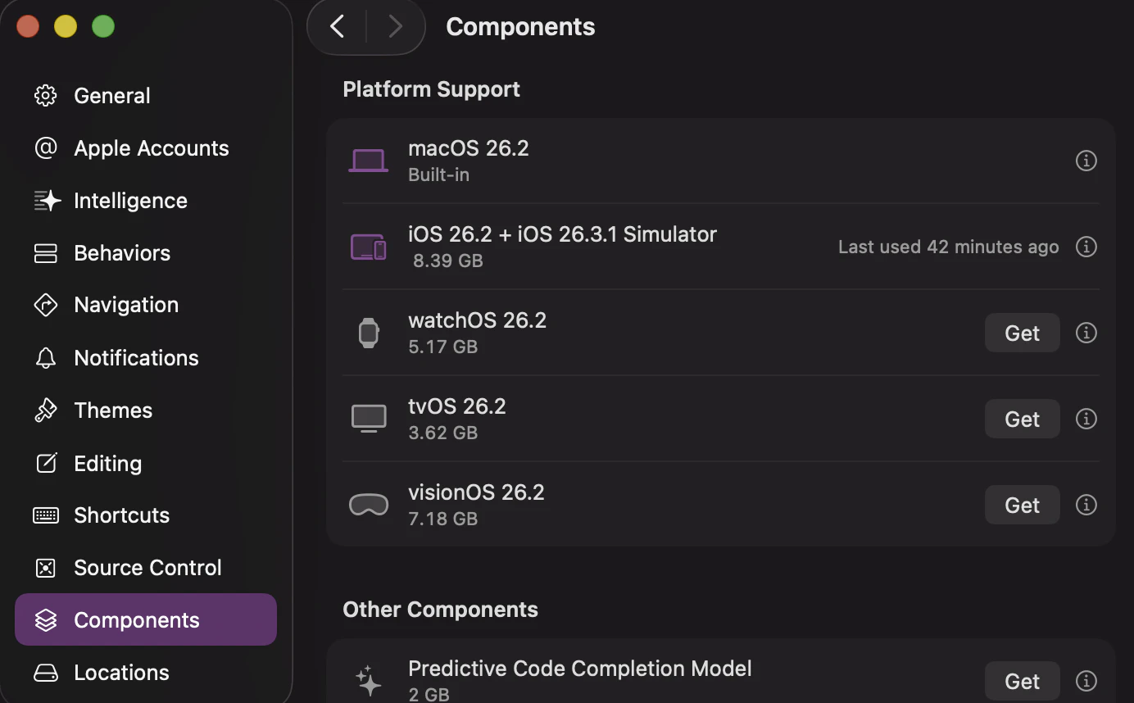Click the Last used 42 minutes ago text
1134x703 pixels.
[x=948, y=247]
